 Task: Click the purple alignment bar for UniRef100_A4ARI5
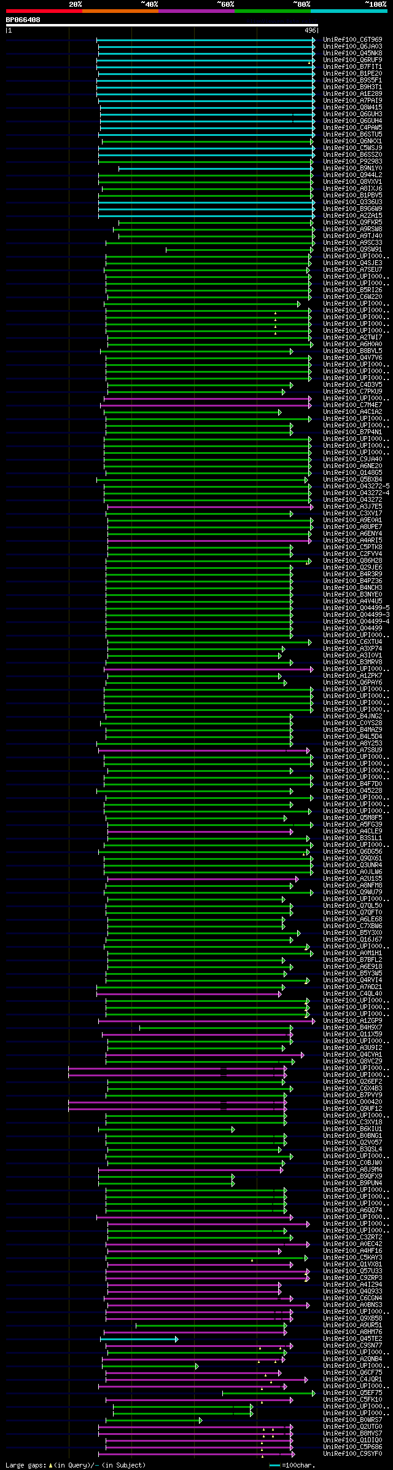(209, 541)
